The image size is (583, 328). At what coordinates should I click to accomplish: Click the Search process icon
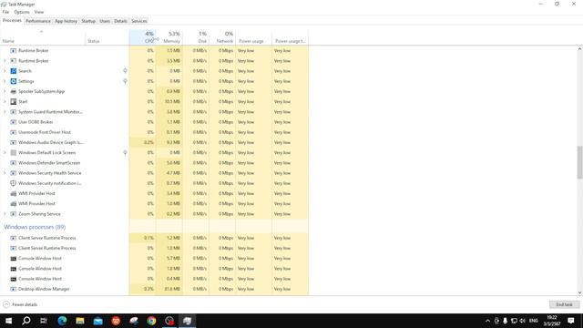[14, 71]
